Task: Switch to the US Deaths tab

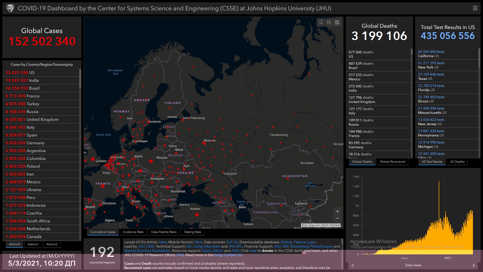Action: [457, 162]
